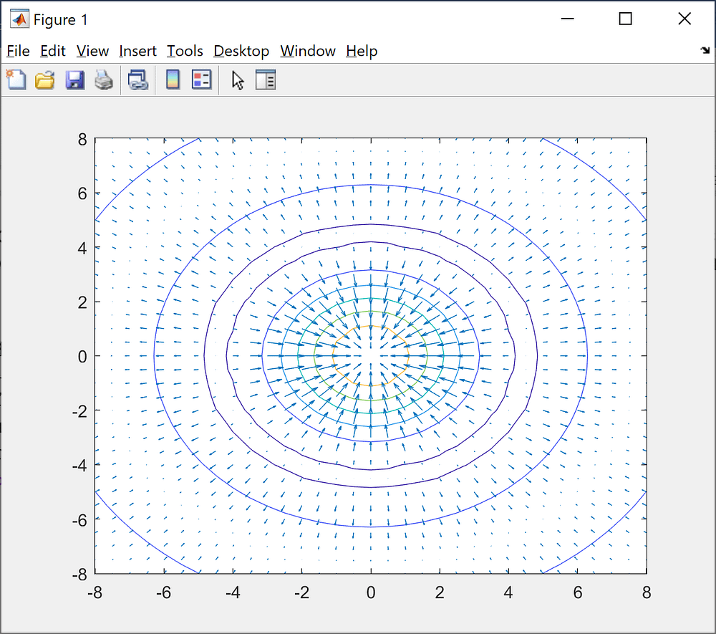Click the MATLAB icon in the title bar

19,19
